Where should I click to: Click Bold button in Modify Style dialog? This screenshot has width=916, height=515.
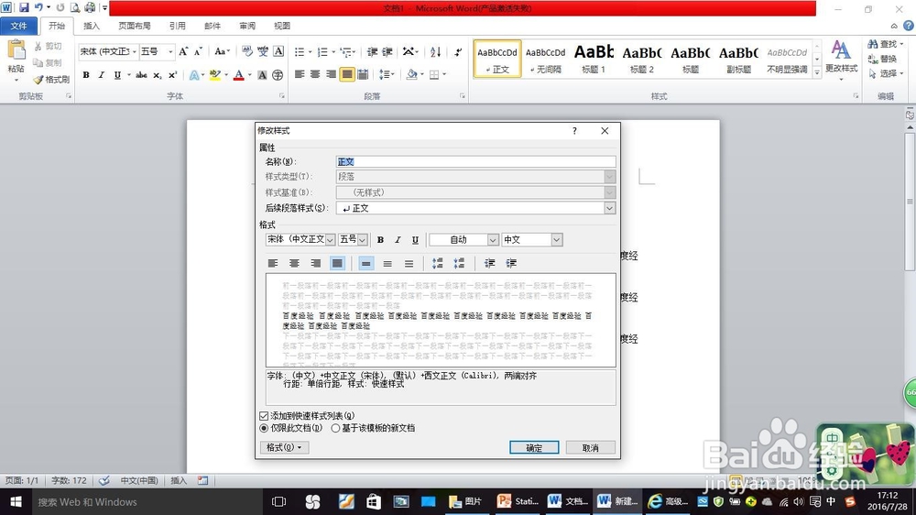(x=380, y=240)
